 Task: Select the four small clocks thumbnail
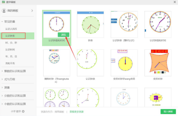[x=57, y=97]
